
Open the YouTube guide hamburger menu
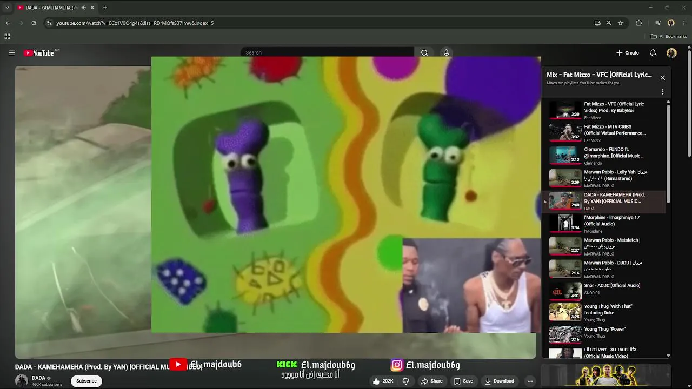(x=11, y=53)
